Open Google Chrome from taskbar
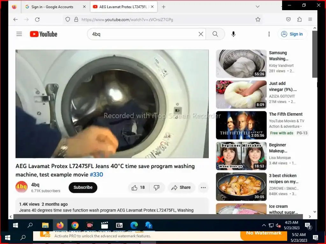The height and width of the screenshot is (244, 326). tap(75, 225)
